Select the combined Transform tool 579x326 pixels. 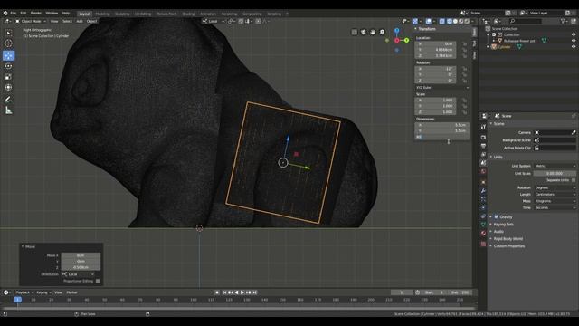click(x=8, y=88)
